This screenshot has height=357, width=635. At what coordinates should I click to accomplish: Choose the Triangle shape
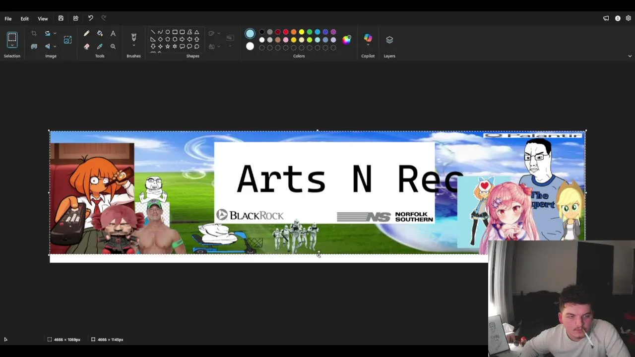click(x=197, y=32)
